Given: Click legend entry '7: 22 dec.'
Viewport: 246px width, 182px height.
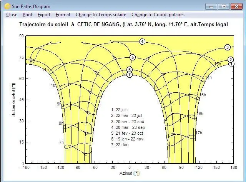Looking at the screenshot, I should pyautogui.click(x=120, y=145).
